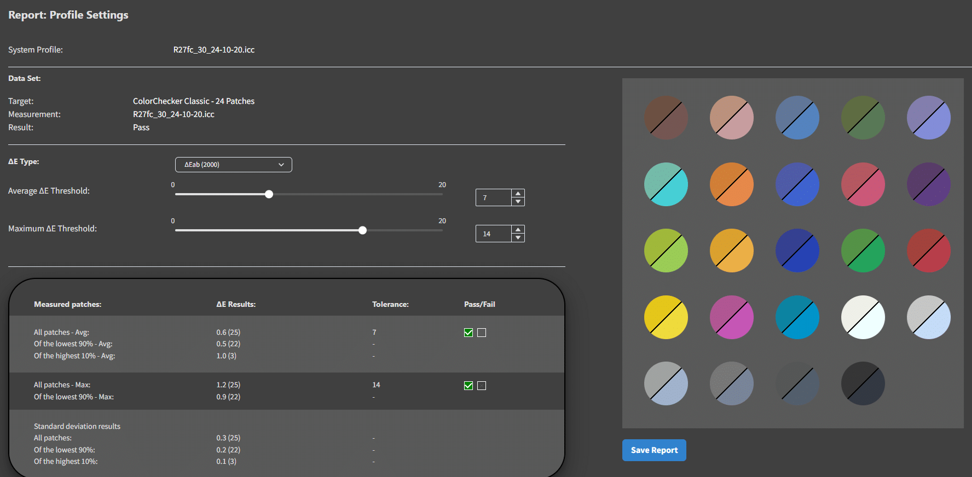The image size is (972, 477).
Task: Toggle the checked Pass box for All patches Max
Action: pyautogui.click(x=468, y=386)
